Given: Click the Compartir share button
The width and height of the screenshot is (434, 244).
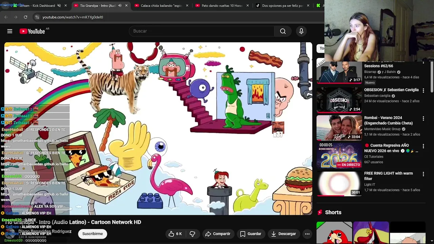Looking at the screenshot, I should click(x=218, y=234).
